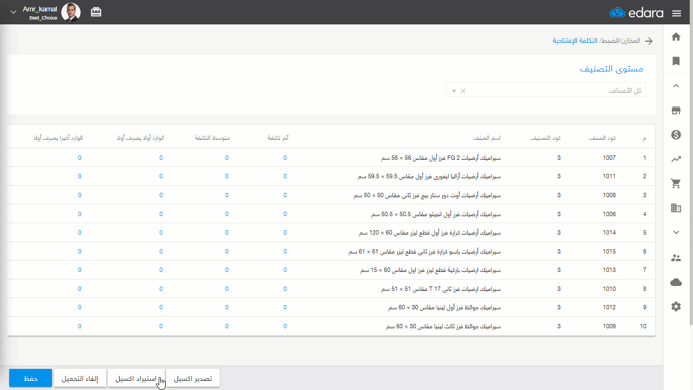Click تصدير اكسيل export button
Viewport: 693px width, 390px height.
point(193,378)
